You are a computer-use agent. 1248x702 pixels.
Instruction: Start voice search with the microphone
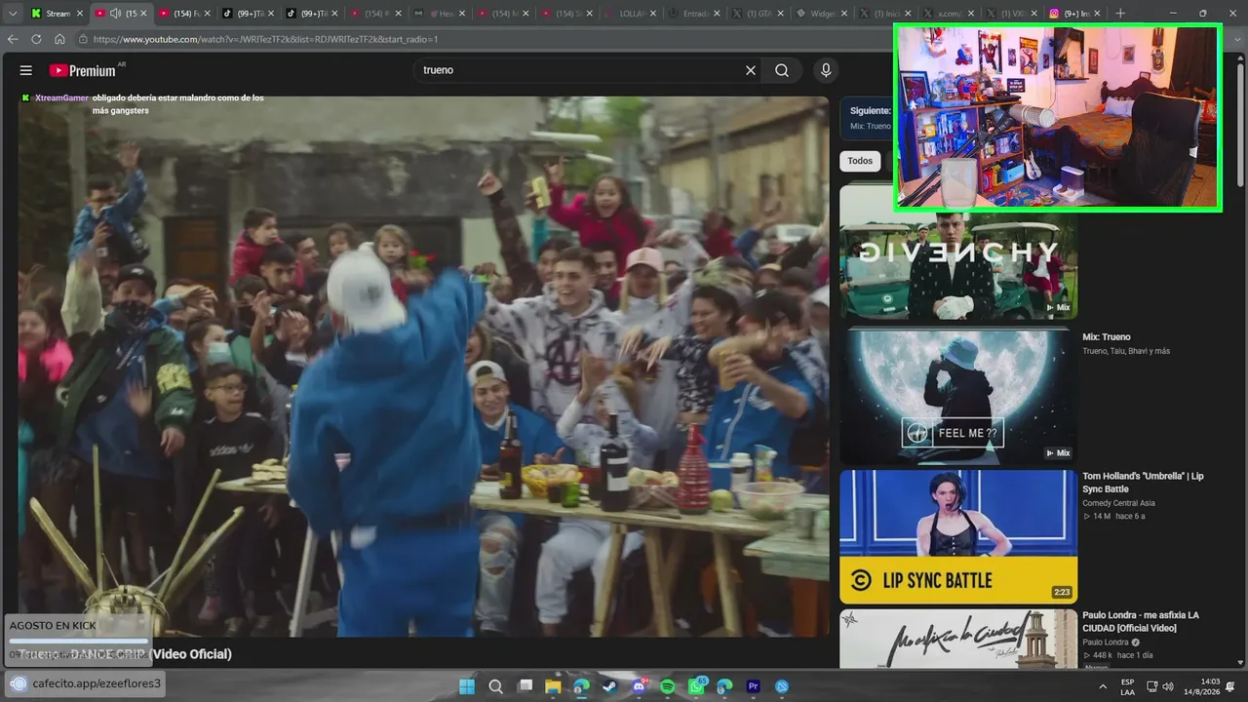coord(826,70)
